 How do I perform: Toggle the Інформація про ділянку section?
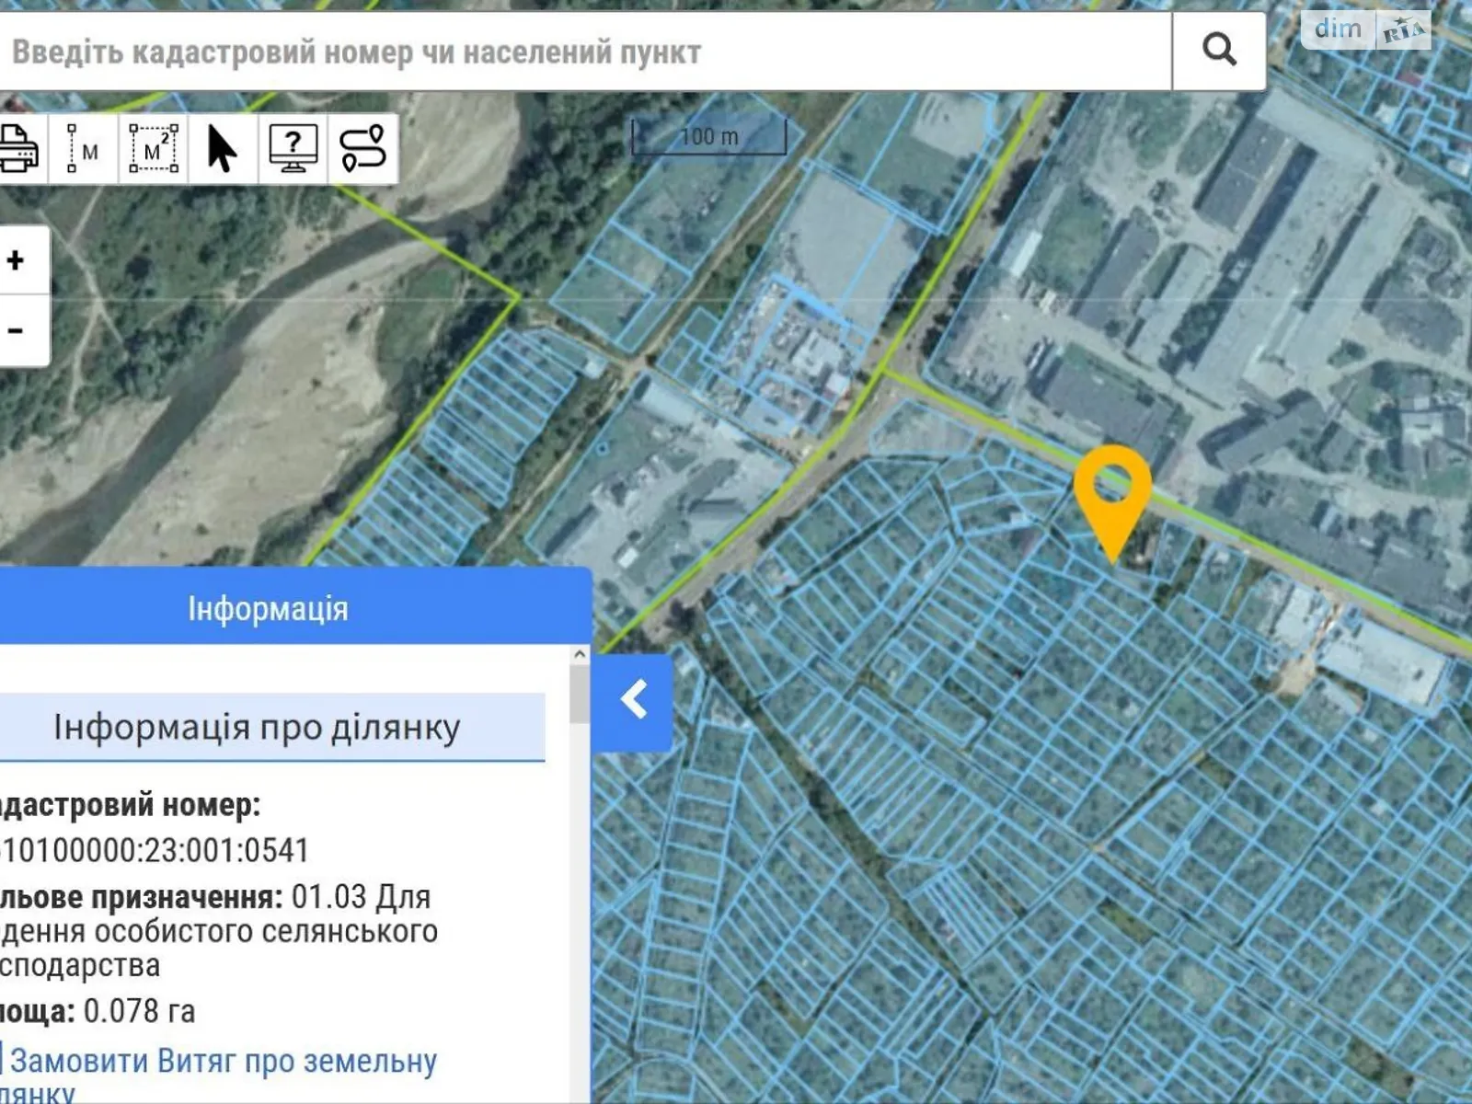258,727
